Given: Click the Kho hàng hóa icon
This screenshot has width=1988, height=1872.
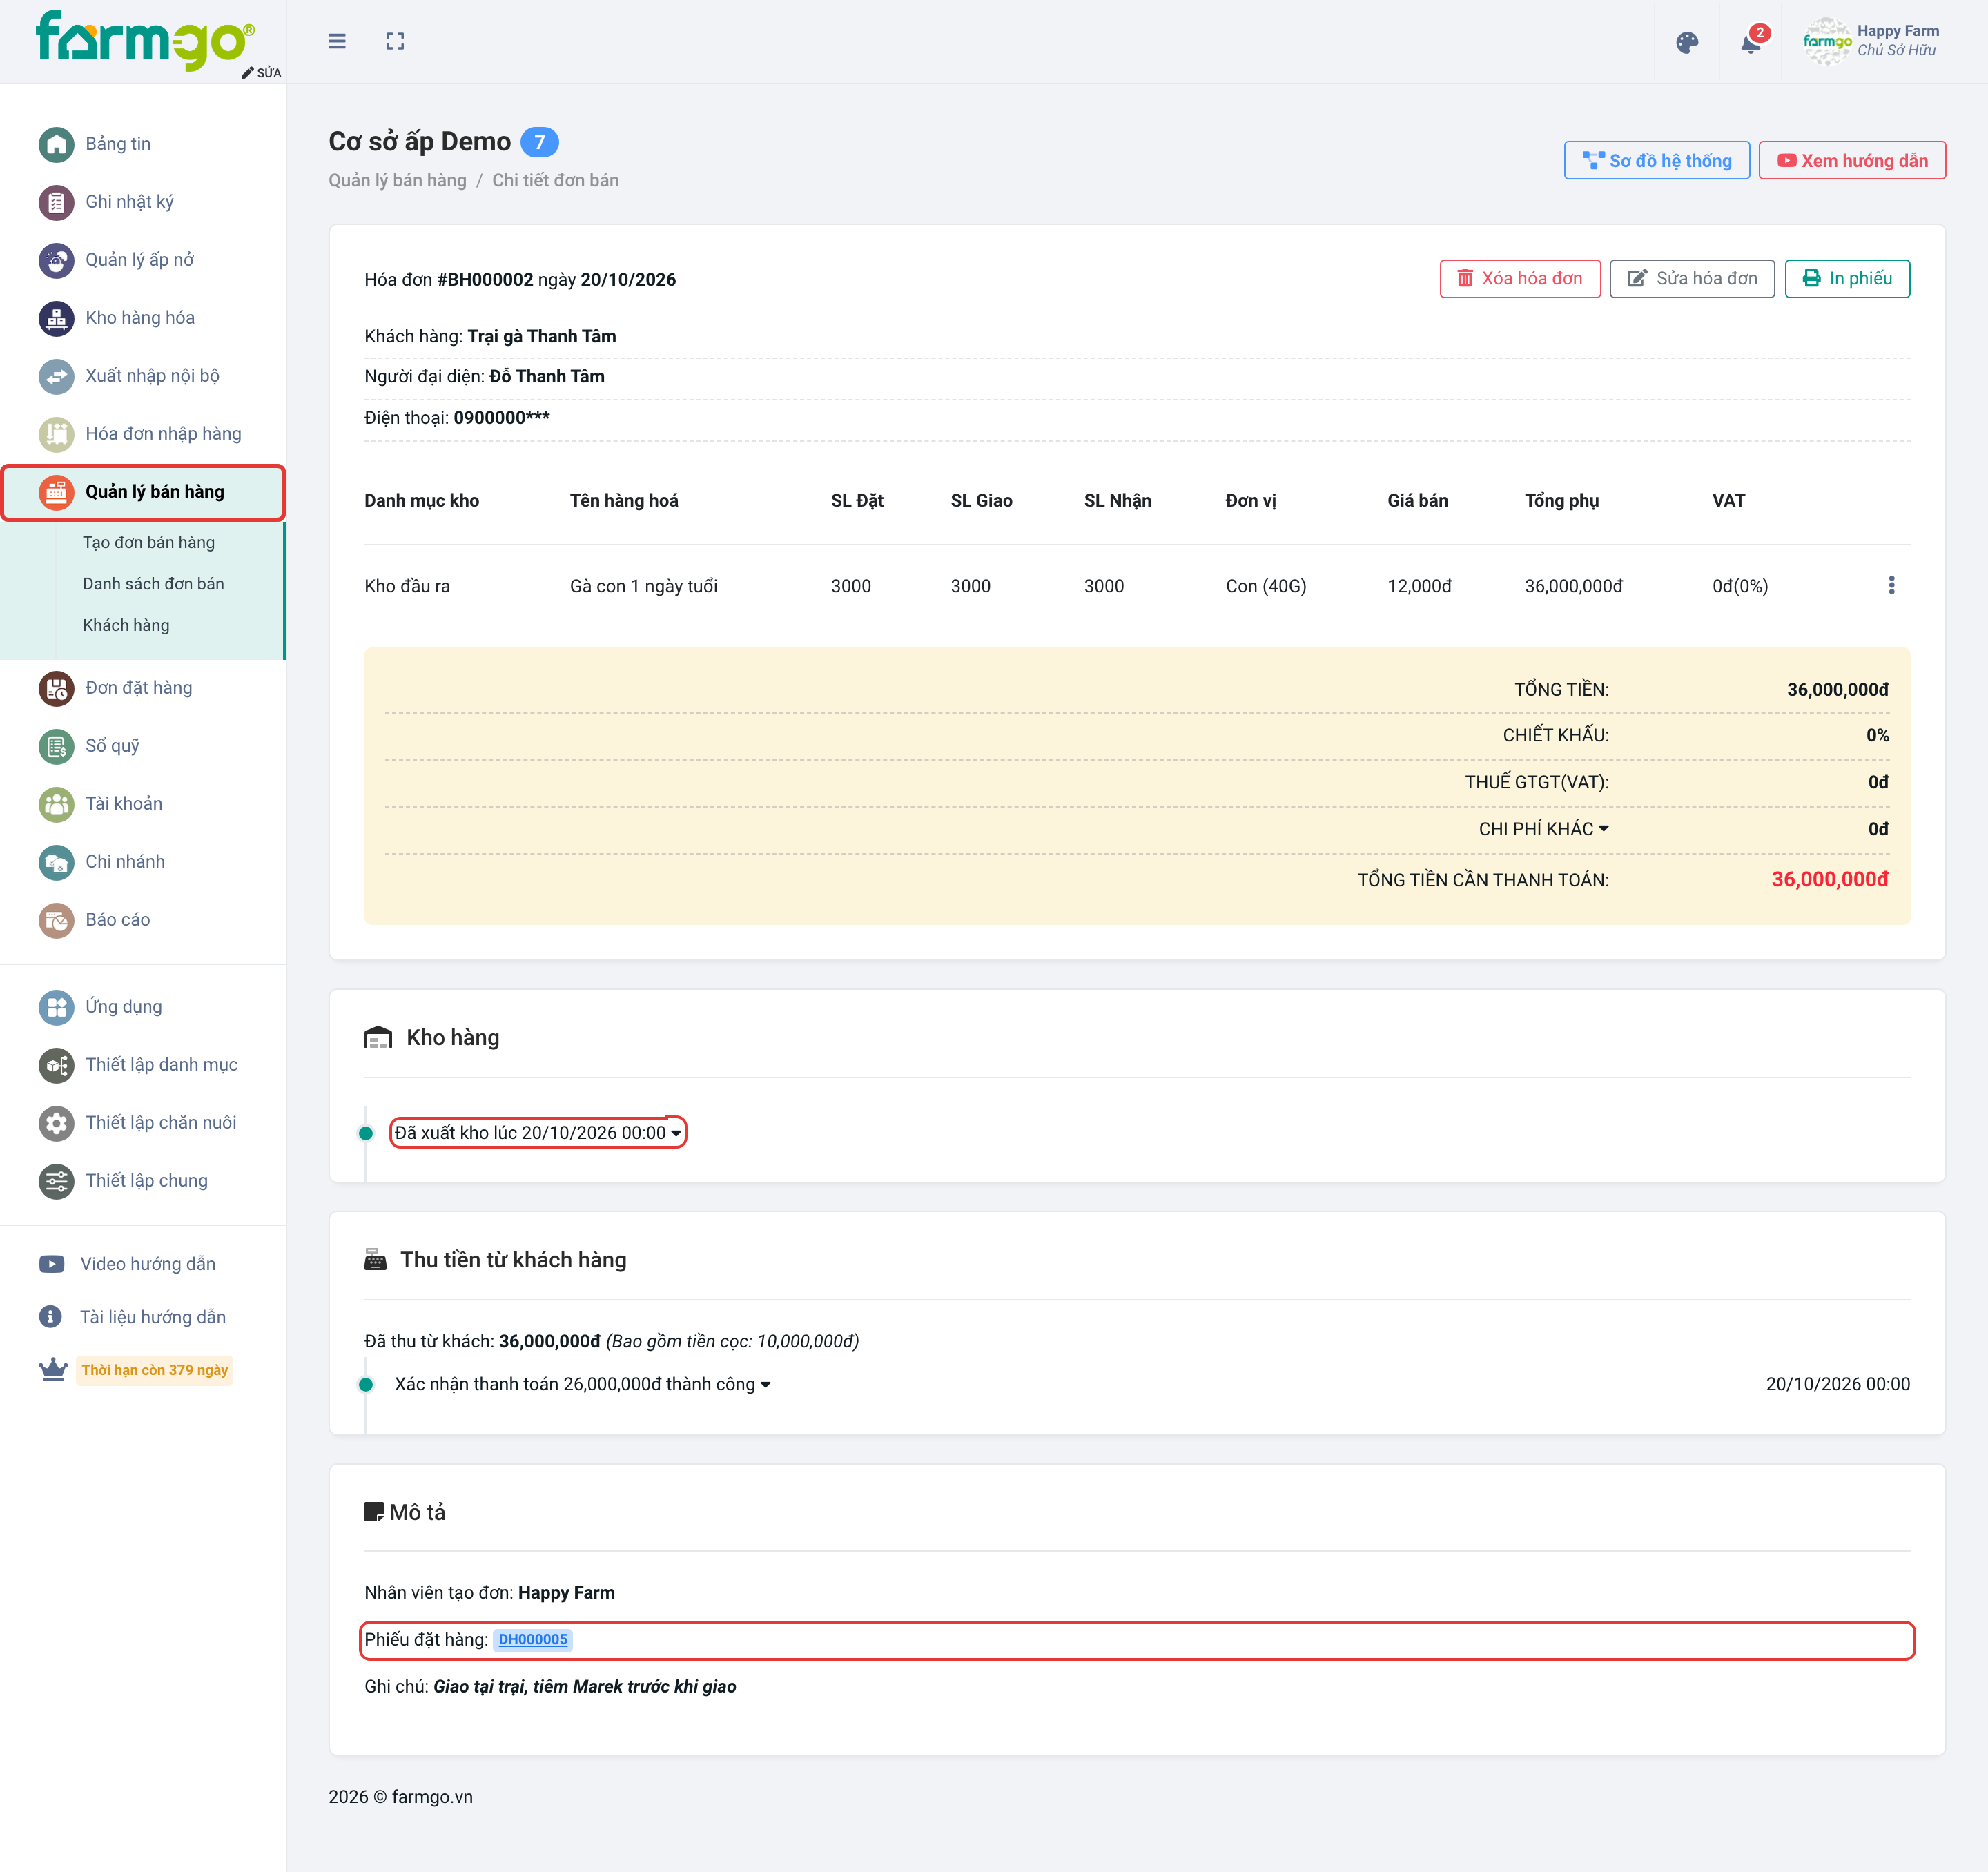Looking at the screenshot, I should [x=56, y=318].
